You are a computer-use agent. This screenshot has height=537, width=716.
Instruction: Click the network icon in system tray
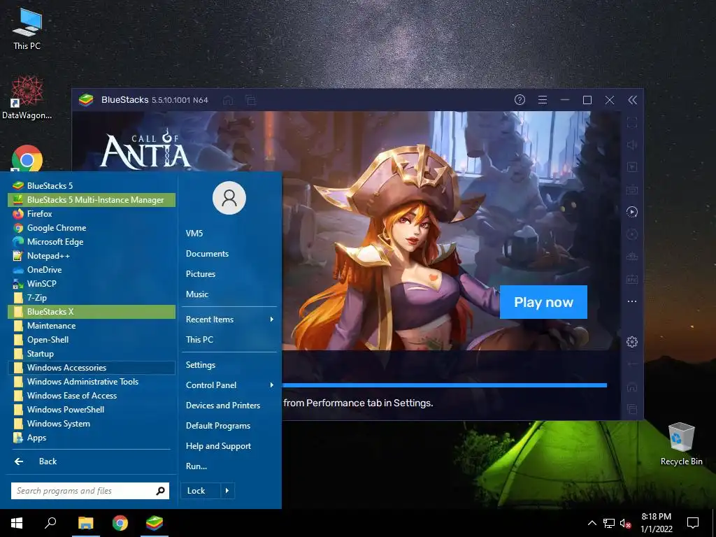(x=609, y=523)
